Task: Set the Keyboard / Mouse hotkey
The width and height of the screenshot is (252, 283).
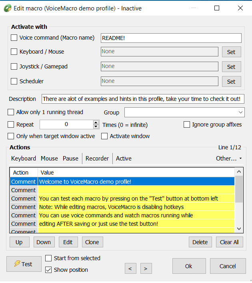Action: [232, 52]
